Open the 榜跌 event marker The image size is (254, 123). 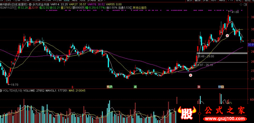(110, 87)
